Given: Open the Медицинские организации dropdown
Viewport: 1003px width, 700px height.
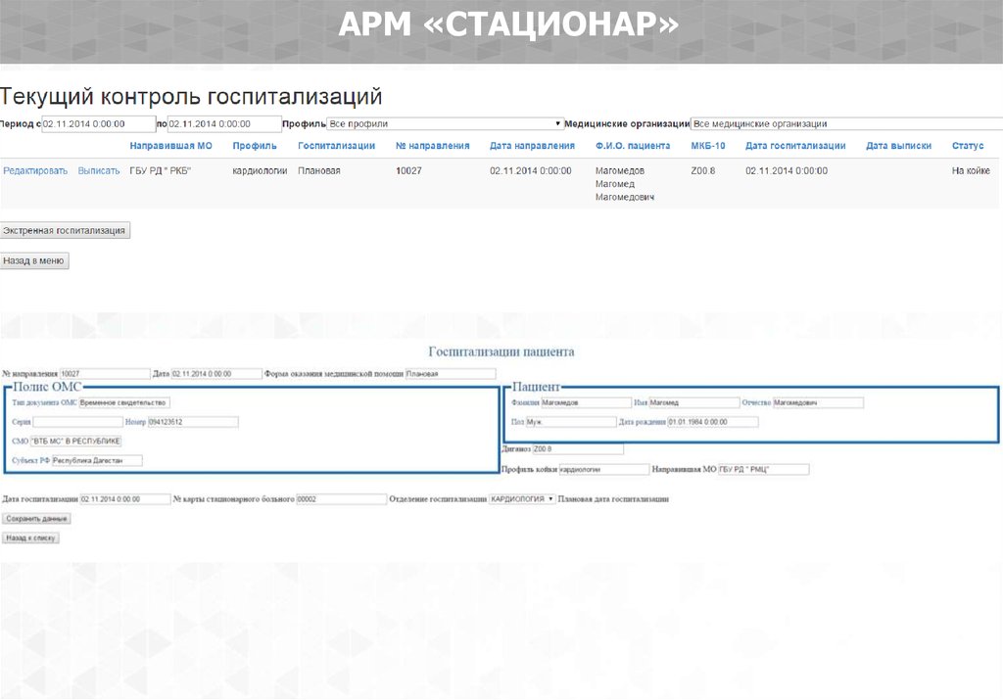Looking at the screenshot, I should tap(845, 124).
